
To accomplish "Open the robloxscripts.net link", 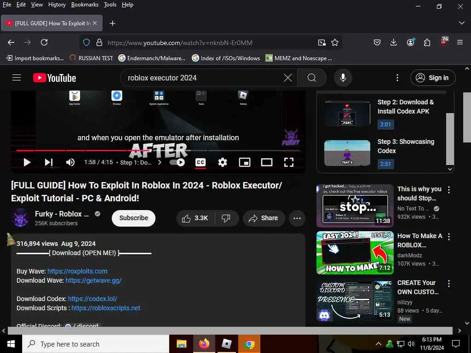I will (106, 308).
